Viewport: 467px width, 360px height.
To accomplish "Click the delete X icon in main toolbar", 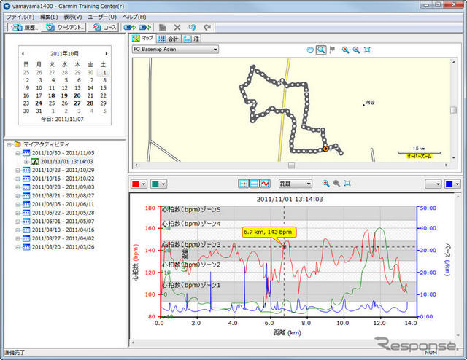I will [177, 27].
